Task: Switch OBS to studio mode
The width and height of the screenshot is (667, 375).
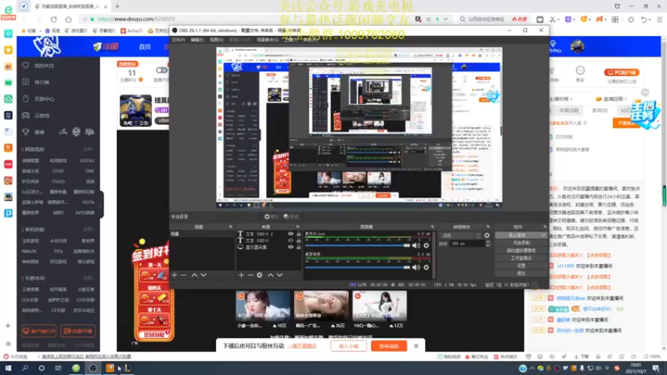Action: pos(521,258)
